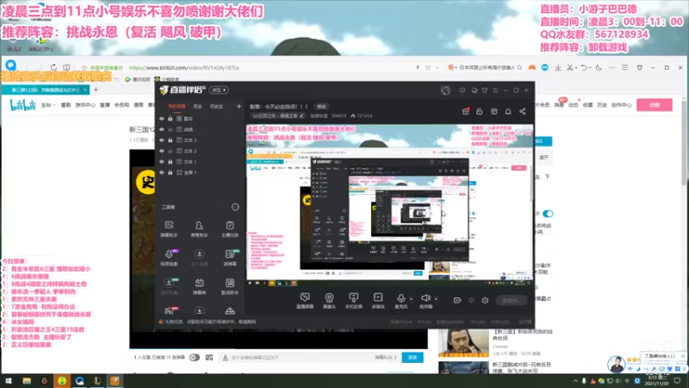Toggle the blue autoplay switch on bilibili page
Image resolution: width=689 pixels, height=388 pixels.
click(x=548, y=214)
